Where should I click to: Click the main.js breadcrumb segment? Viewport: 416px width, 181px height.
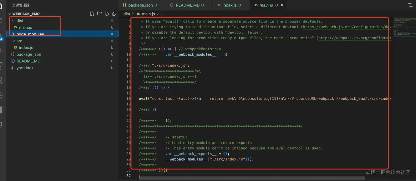click(149, 14)
